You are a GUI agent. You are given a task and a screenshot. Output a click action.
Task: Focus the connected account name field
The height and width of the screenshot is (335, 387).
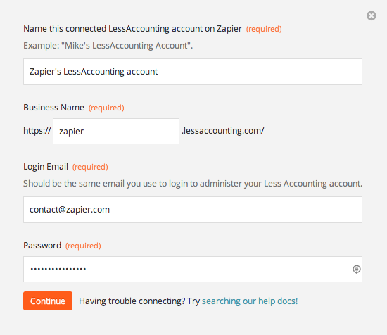pyautogui.click(x=193, y=72)
